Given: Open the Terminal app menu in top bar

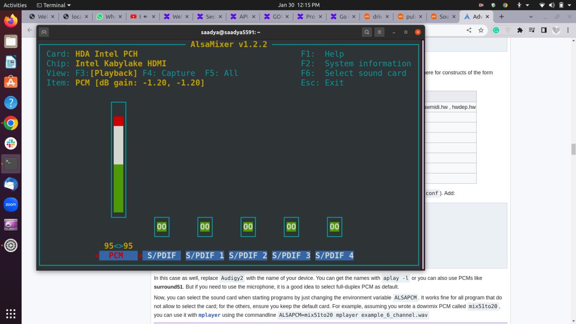Looking at the screenshot, I should click(53, 5).
